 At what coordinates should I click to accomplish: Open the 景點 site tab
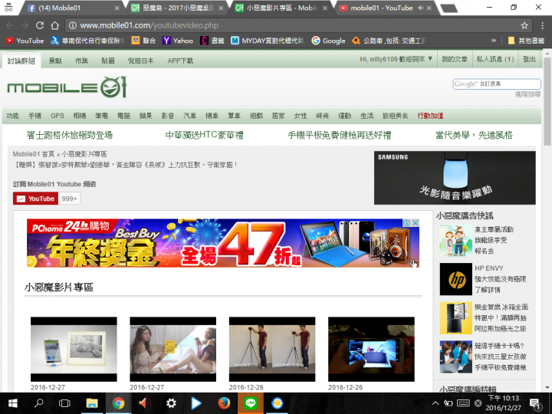tap(55, 61)
